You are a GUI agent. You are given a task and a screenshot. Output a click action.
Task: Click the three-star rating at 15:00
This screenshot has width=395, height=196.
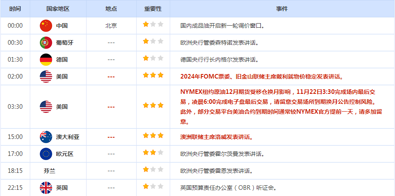153,136
